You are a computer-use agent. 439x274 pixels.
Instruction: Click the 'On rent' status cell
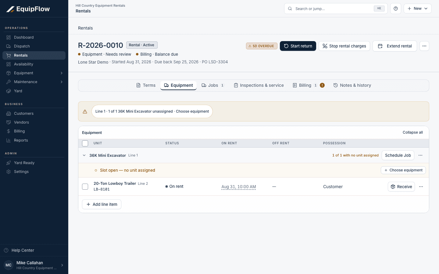click(x=174, y=187)
